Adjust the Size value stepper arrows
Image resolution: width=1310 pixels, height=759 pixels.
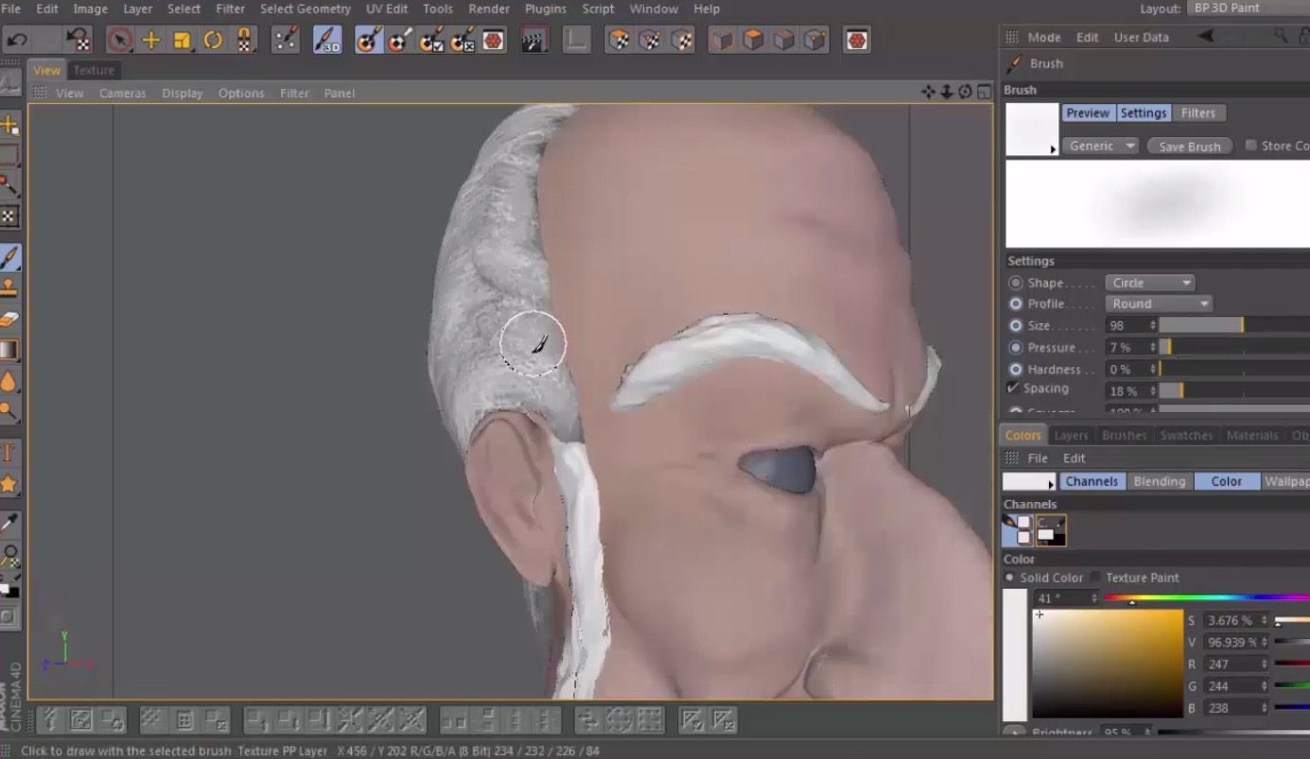1153,325
